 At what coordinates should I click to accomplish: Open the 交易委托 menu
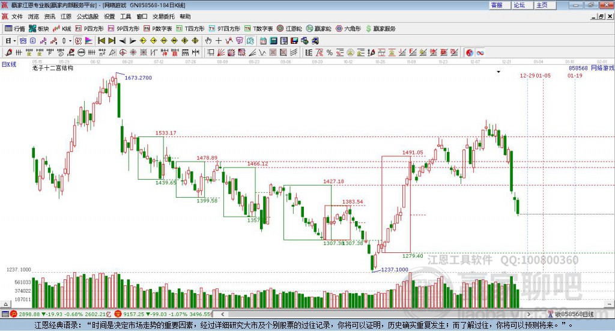click(163, 16)
